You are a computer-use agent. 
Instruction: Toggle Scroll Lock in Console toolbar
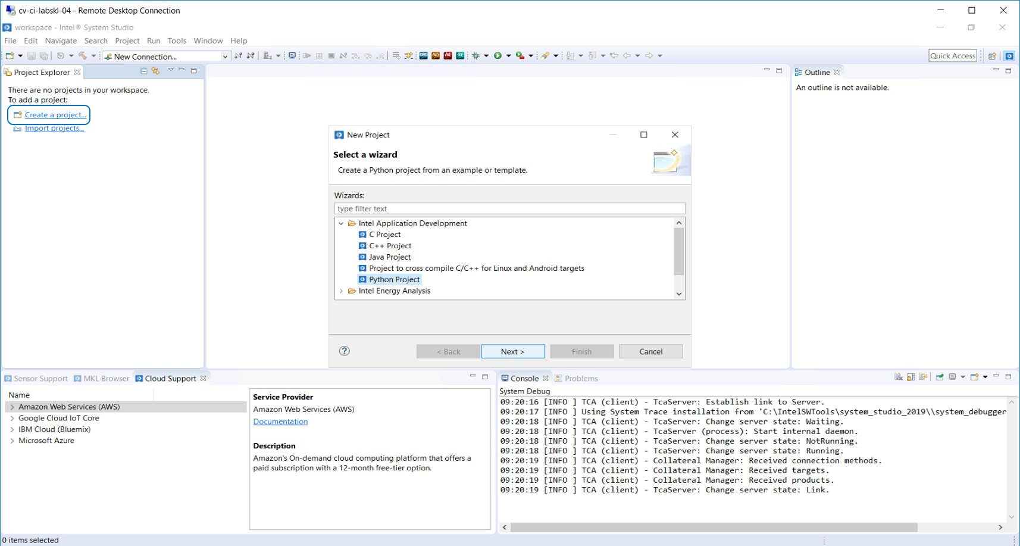[911, 377]
